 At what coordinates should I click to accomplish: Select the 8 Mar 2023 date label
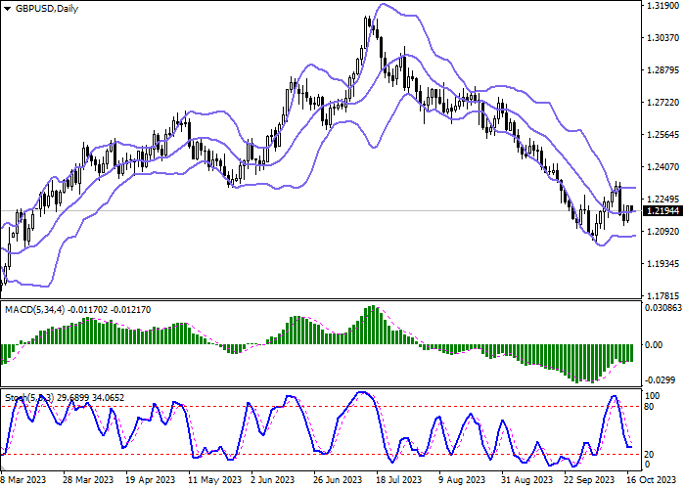(x=23, y=481)
